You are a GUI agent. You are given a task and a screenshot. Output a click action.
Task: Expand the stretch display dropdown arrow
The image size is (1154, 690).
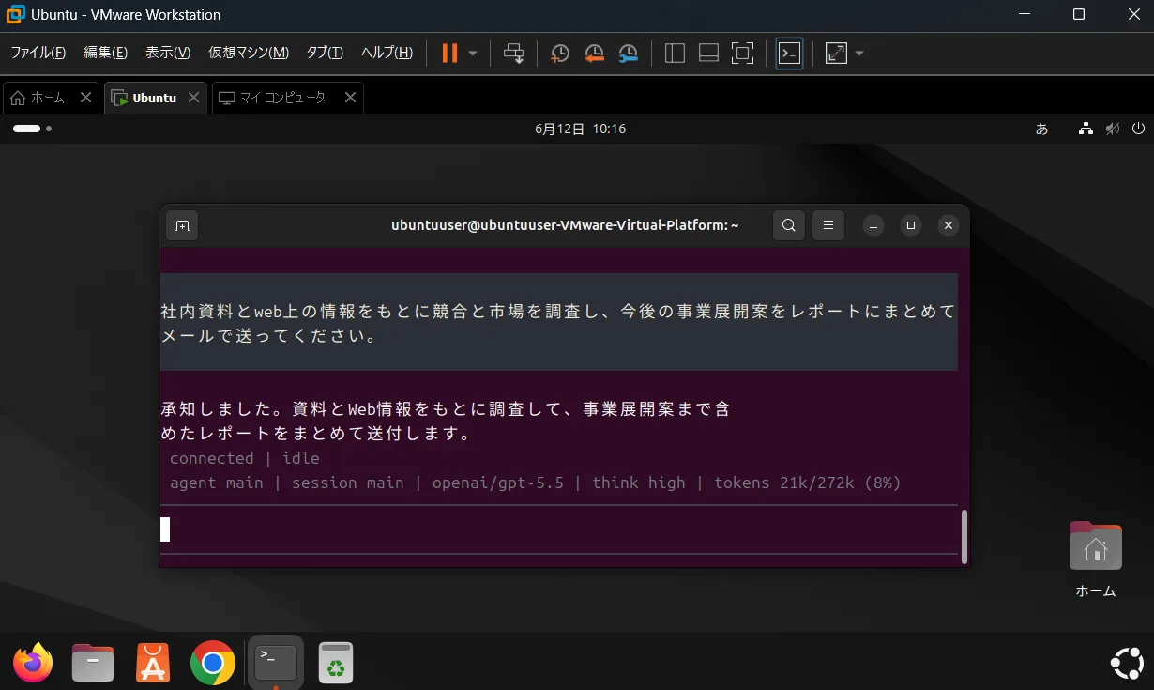(x=858, y=54)
